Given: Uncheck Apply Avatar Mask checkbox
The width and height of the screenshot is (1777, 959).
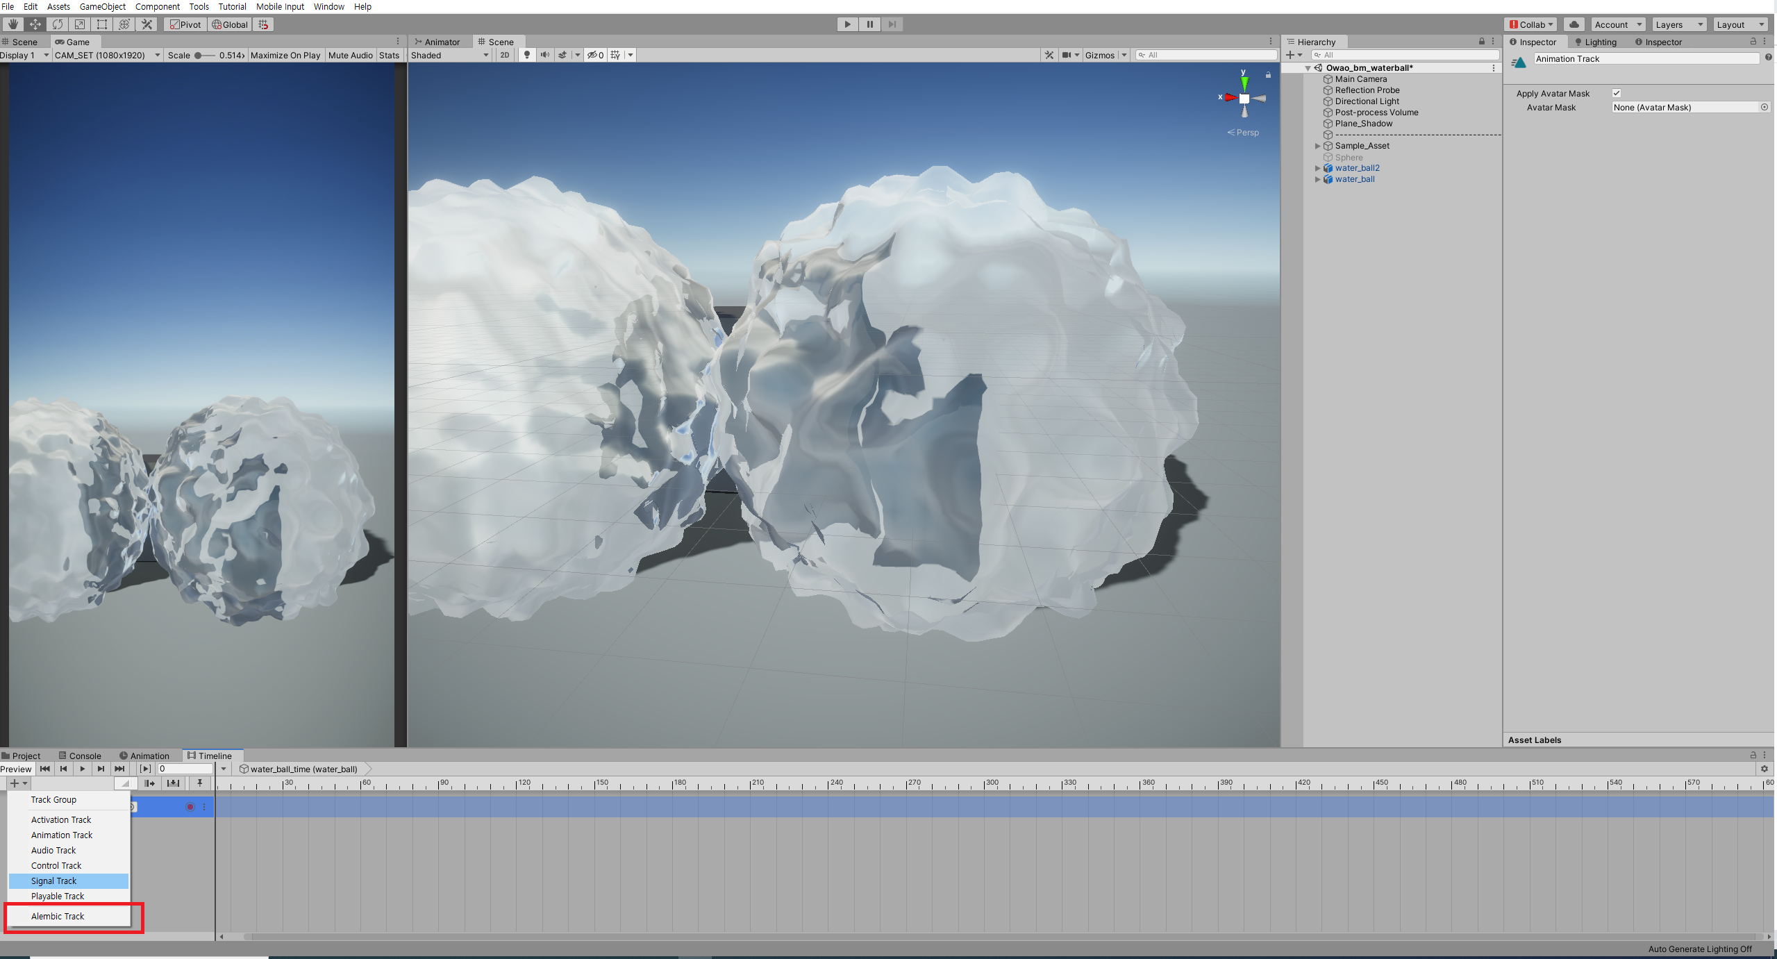Looking at the screenshot, I should pos(1617,93).
